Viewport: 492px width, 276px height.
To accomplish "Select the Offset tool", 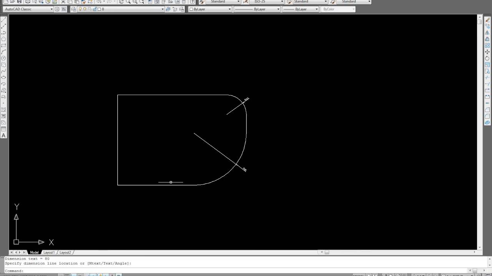I will click(x=487, y=39).
